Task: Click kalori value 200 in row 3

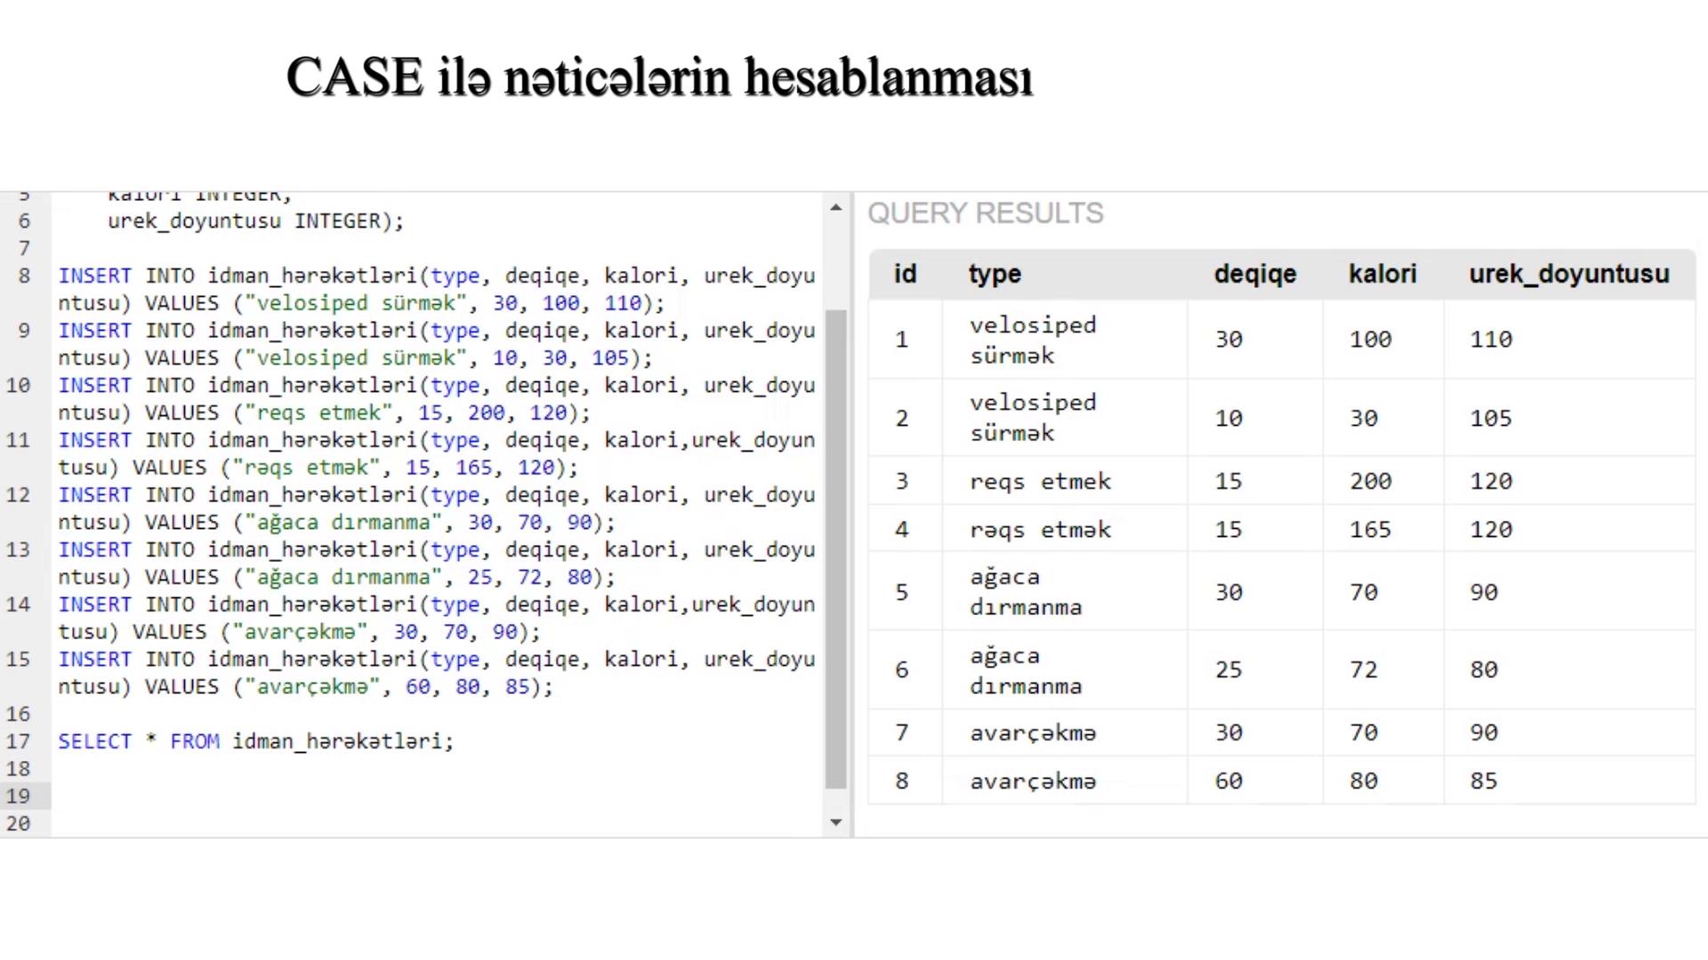Action: point(1370,481)
